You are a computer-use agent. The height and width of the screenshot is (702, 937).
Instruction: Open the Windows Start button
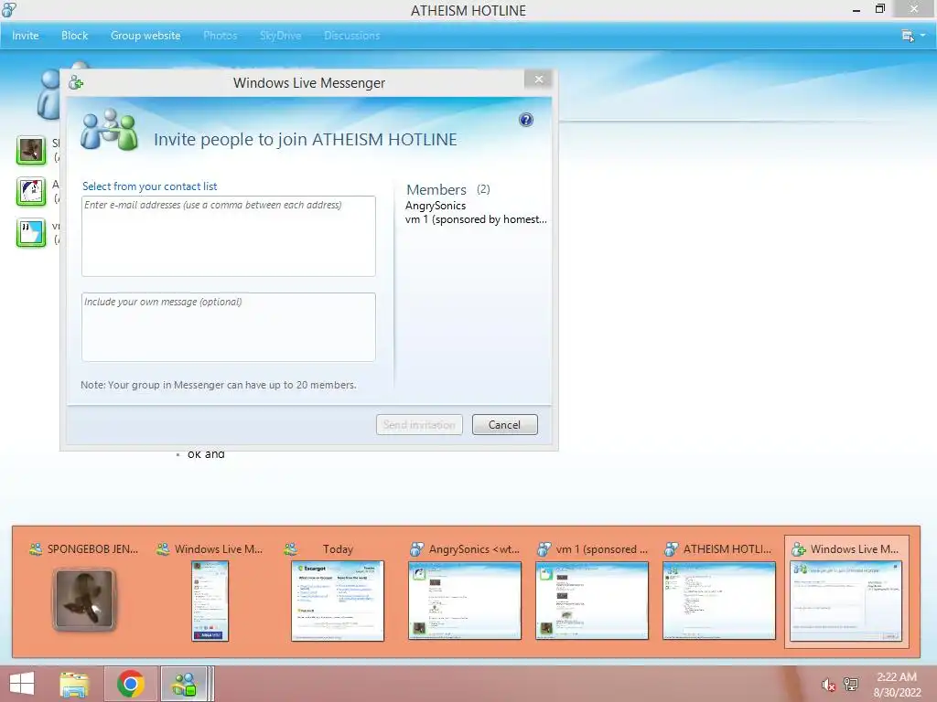[x=22, y=684]
